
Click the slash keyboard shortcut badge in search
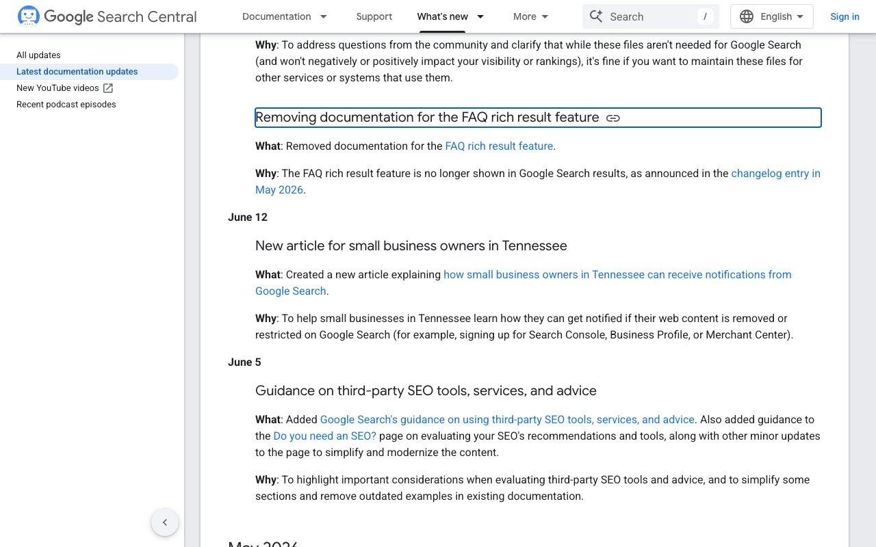pos(705,16)
